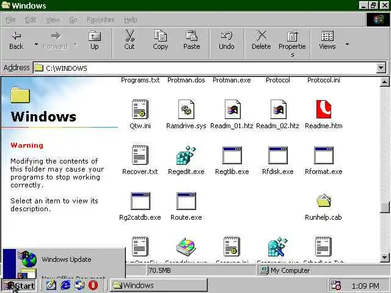Click the vertical scrollbar thumb

384,207
